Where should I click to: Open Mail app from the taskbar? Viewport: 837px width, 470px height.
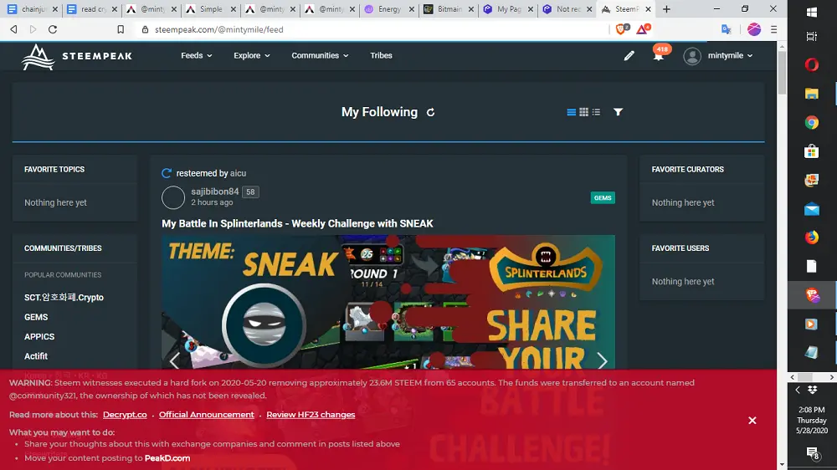(811, 209)
